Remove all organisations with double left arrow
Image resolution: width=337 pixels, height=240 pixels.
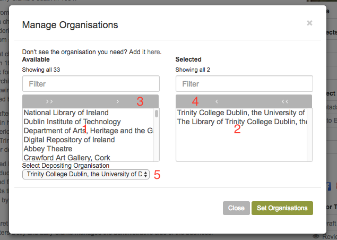tap(285, 101)
